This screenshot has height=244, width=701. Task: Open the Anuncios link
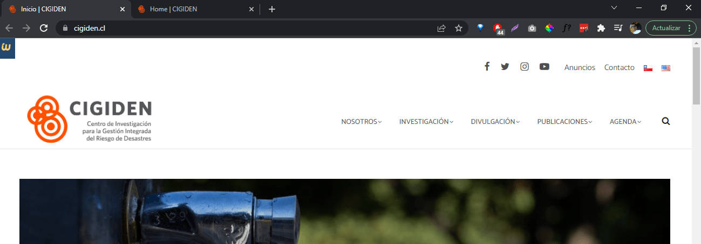[580, 67]
